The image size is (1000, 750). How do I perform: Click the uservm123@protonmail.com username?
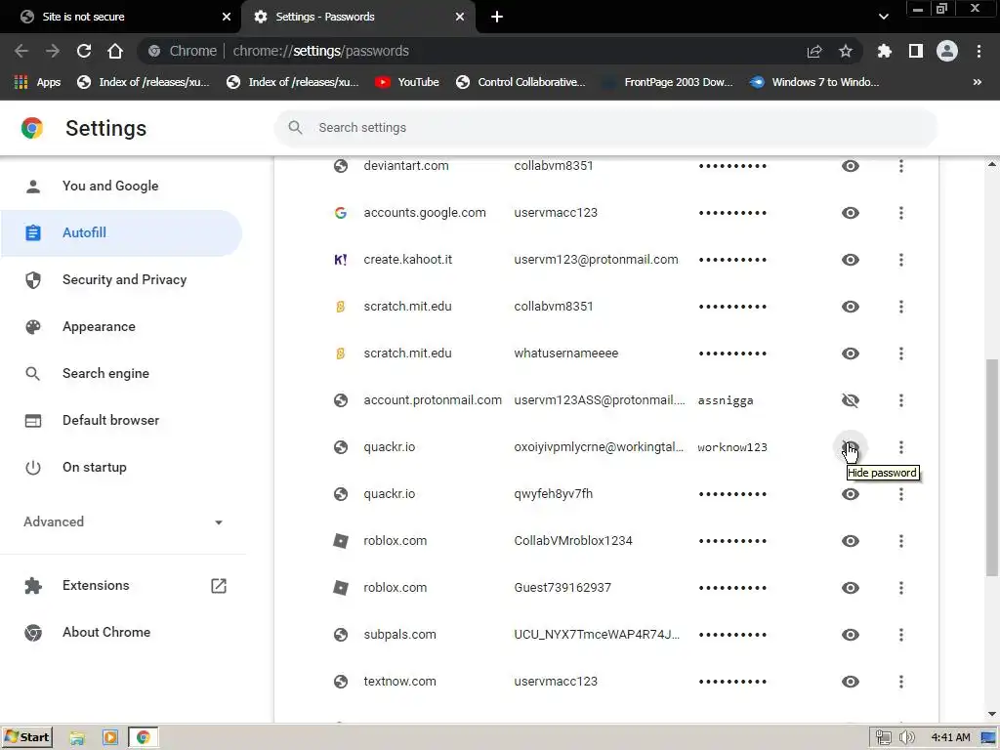pos(596,260)
